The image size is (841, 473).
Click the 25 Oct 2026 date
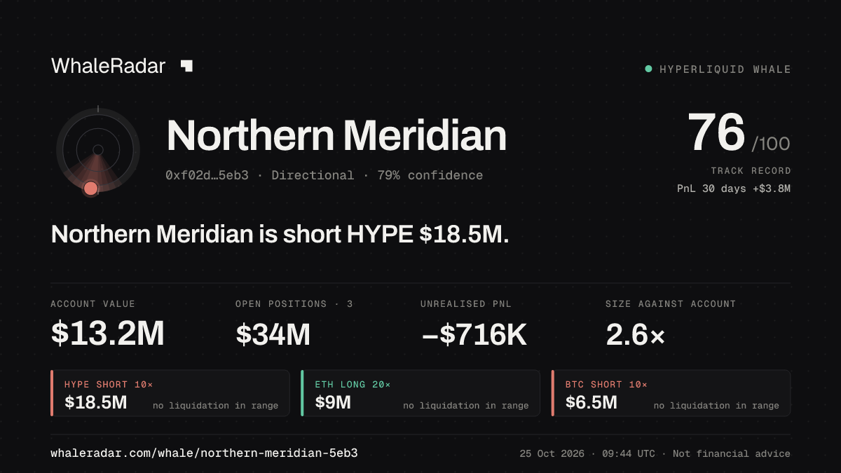tap(552, 454)
